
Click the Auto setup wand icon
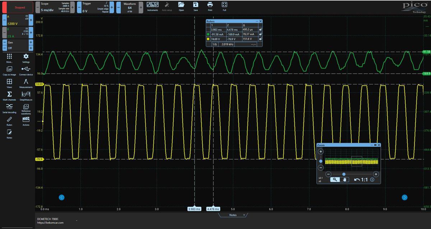[167, 7]
